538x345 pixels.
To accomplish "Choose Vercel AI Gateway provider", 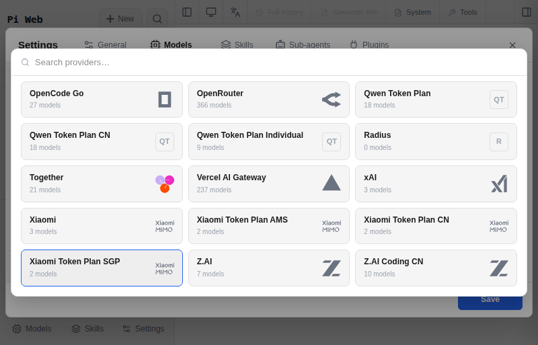I will coord(268,184).
